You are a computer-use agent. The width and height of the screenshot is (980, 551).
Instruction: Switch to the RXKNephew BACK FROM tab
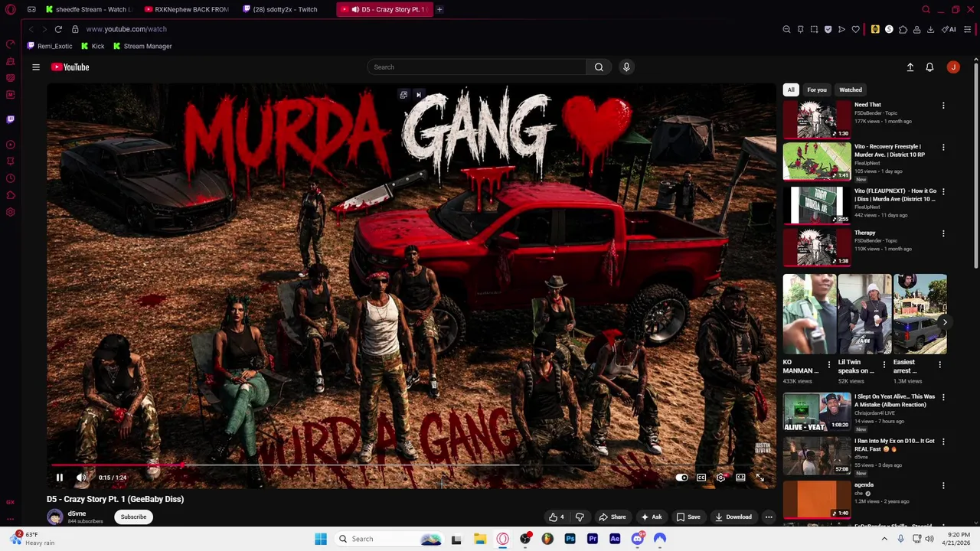tap(186, 9)
